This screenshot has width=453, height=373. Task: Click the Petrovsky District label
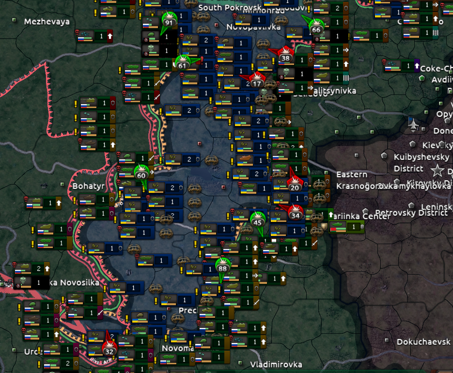pyautogui.click(x=411, y=213)
